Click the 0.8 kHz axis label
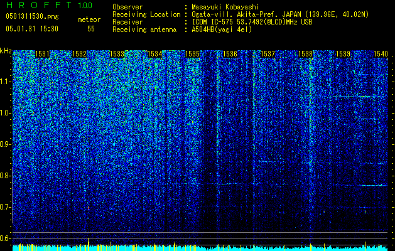The height and width of the screenshot is (251, 395). pyautogui.click(x=6, y=176)
